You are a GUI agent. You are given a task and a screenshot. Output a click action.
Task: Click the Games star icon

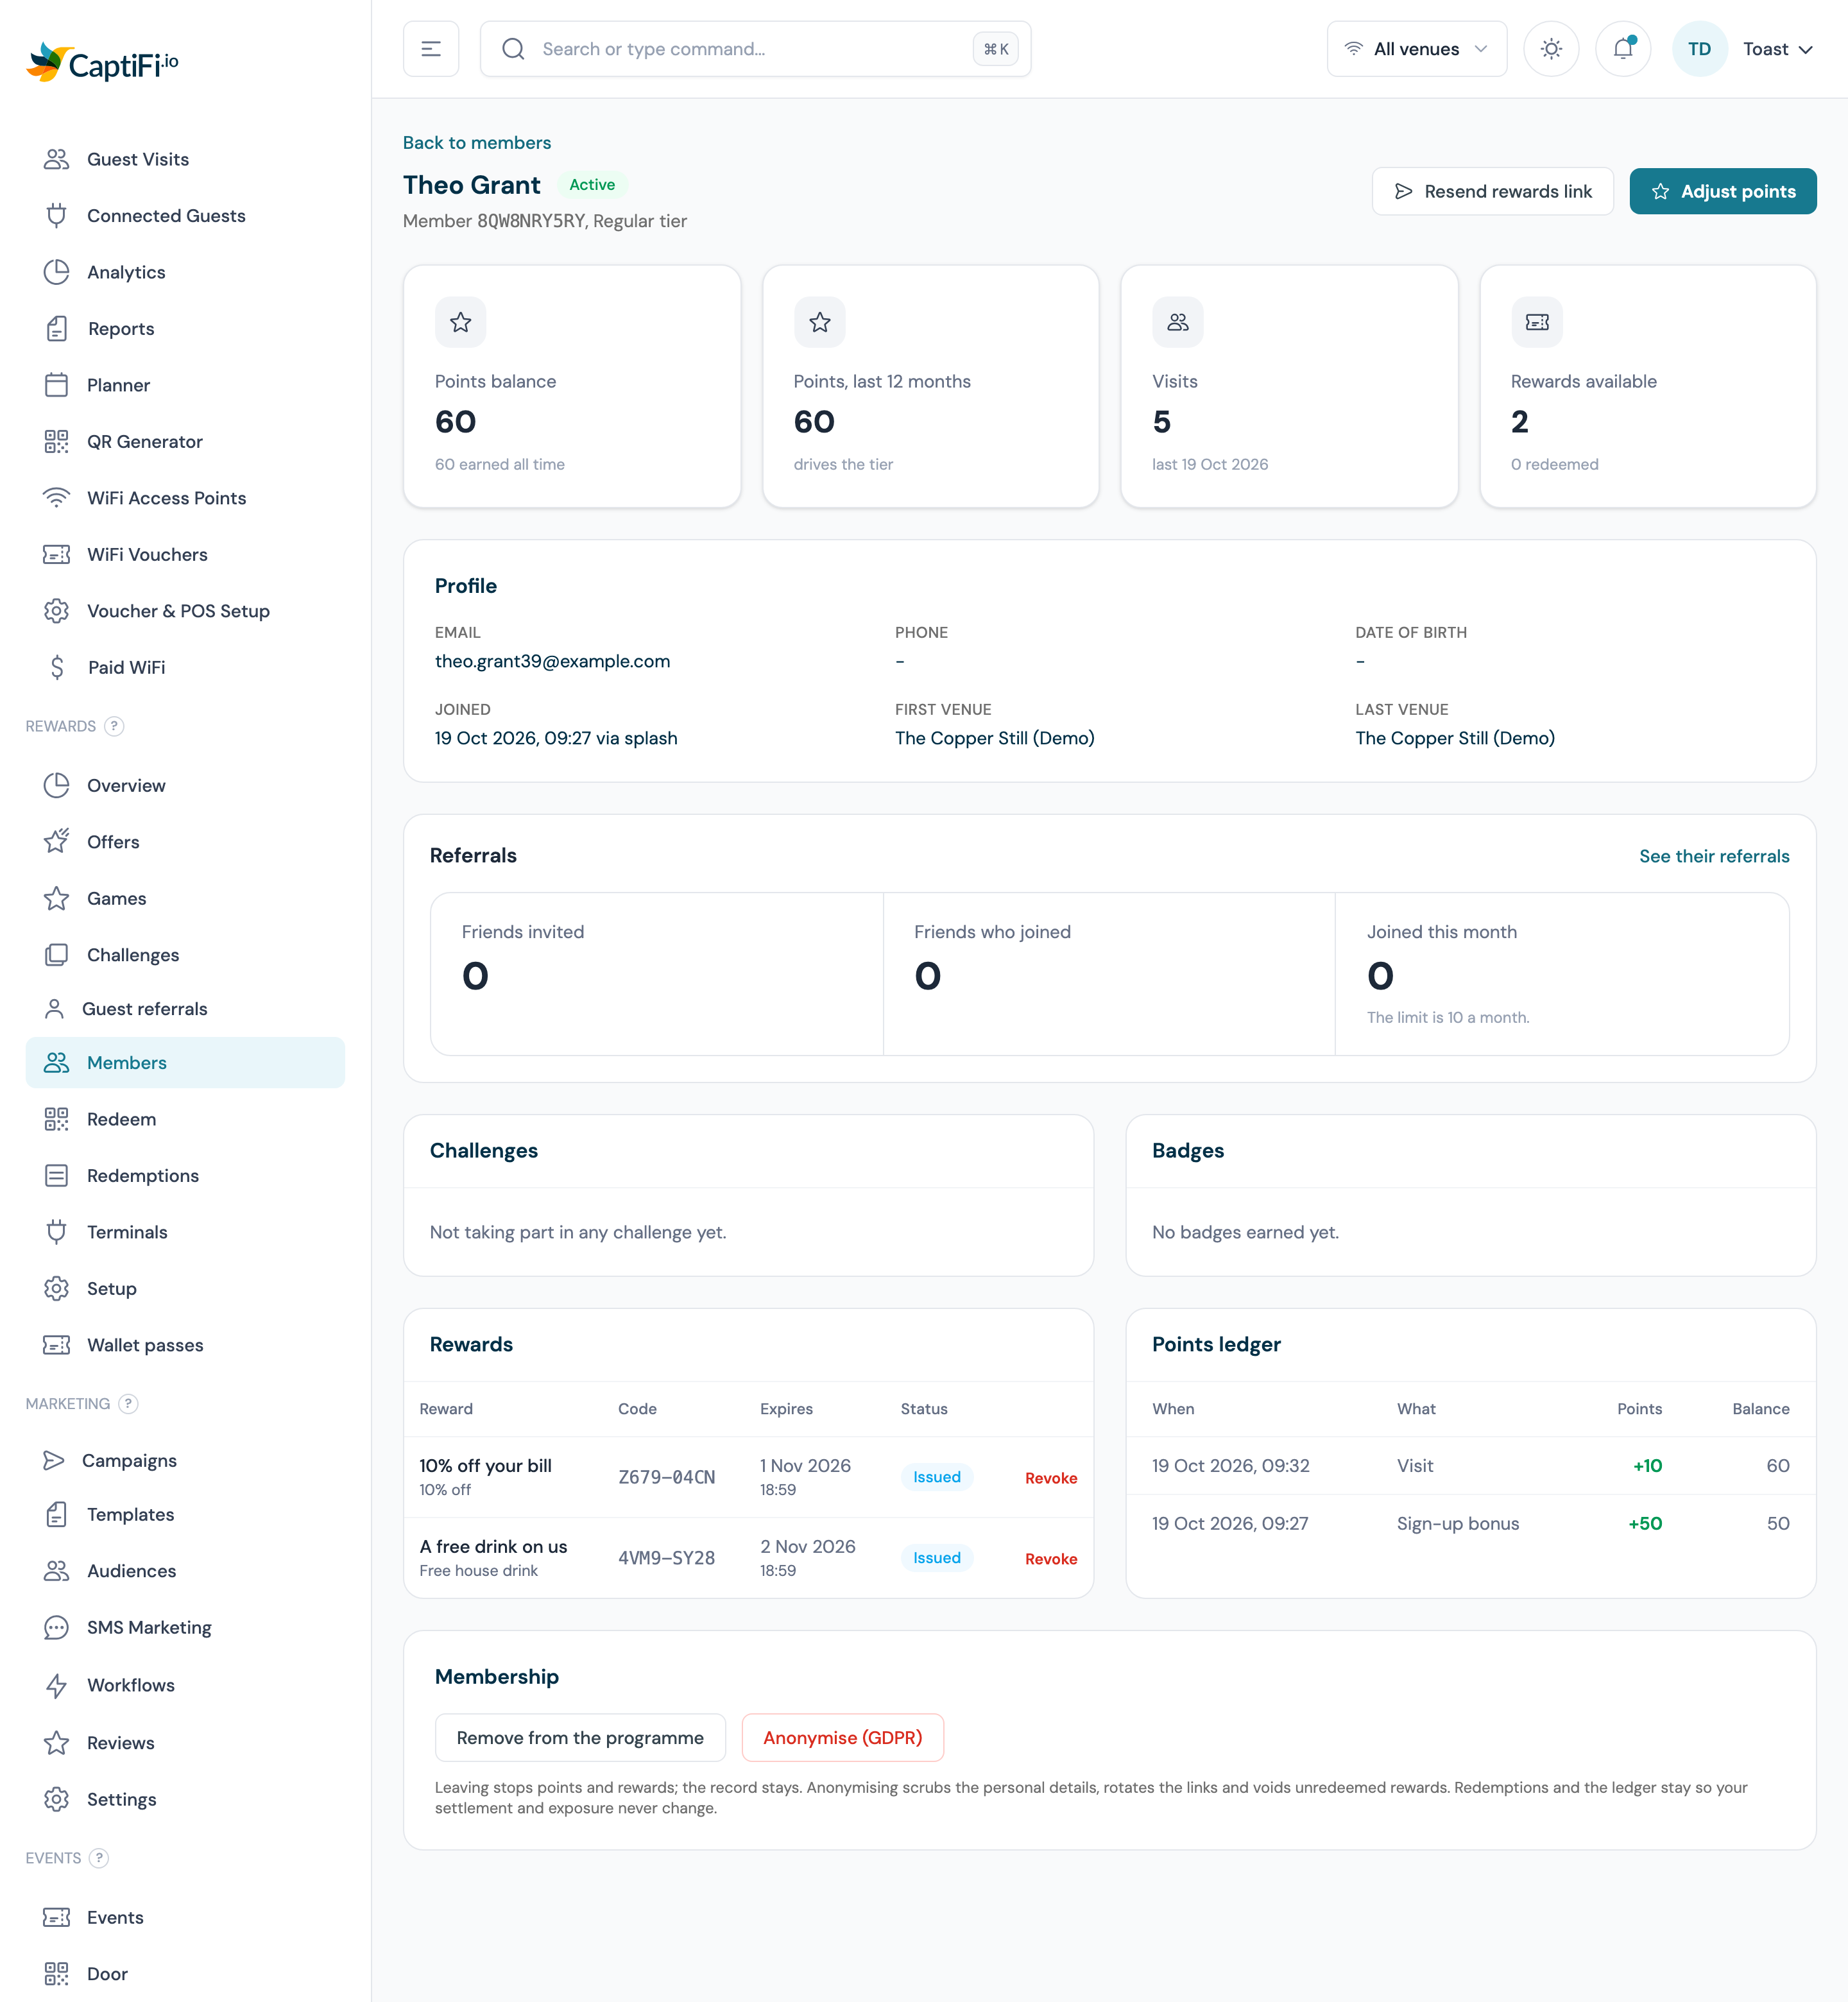(57, 899)
